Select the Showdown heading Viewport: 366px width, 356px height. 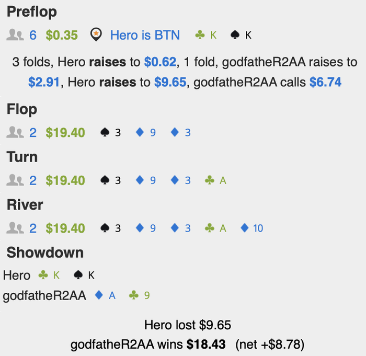pos(45,252)
